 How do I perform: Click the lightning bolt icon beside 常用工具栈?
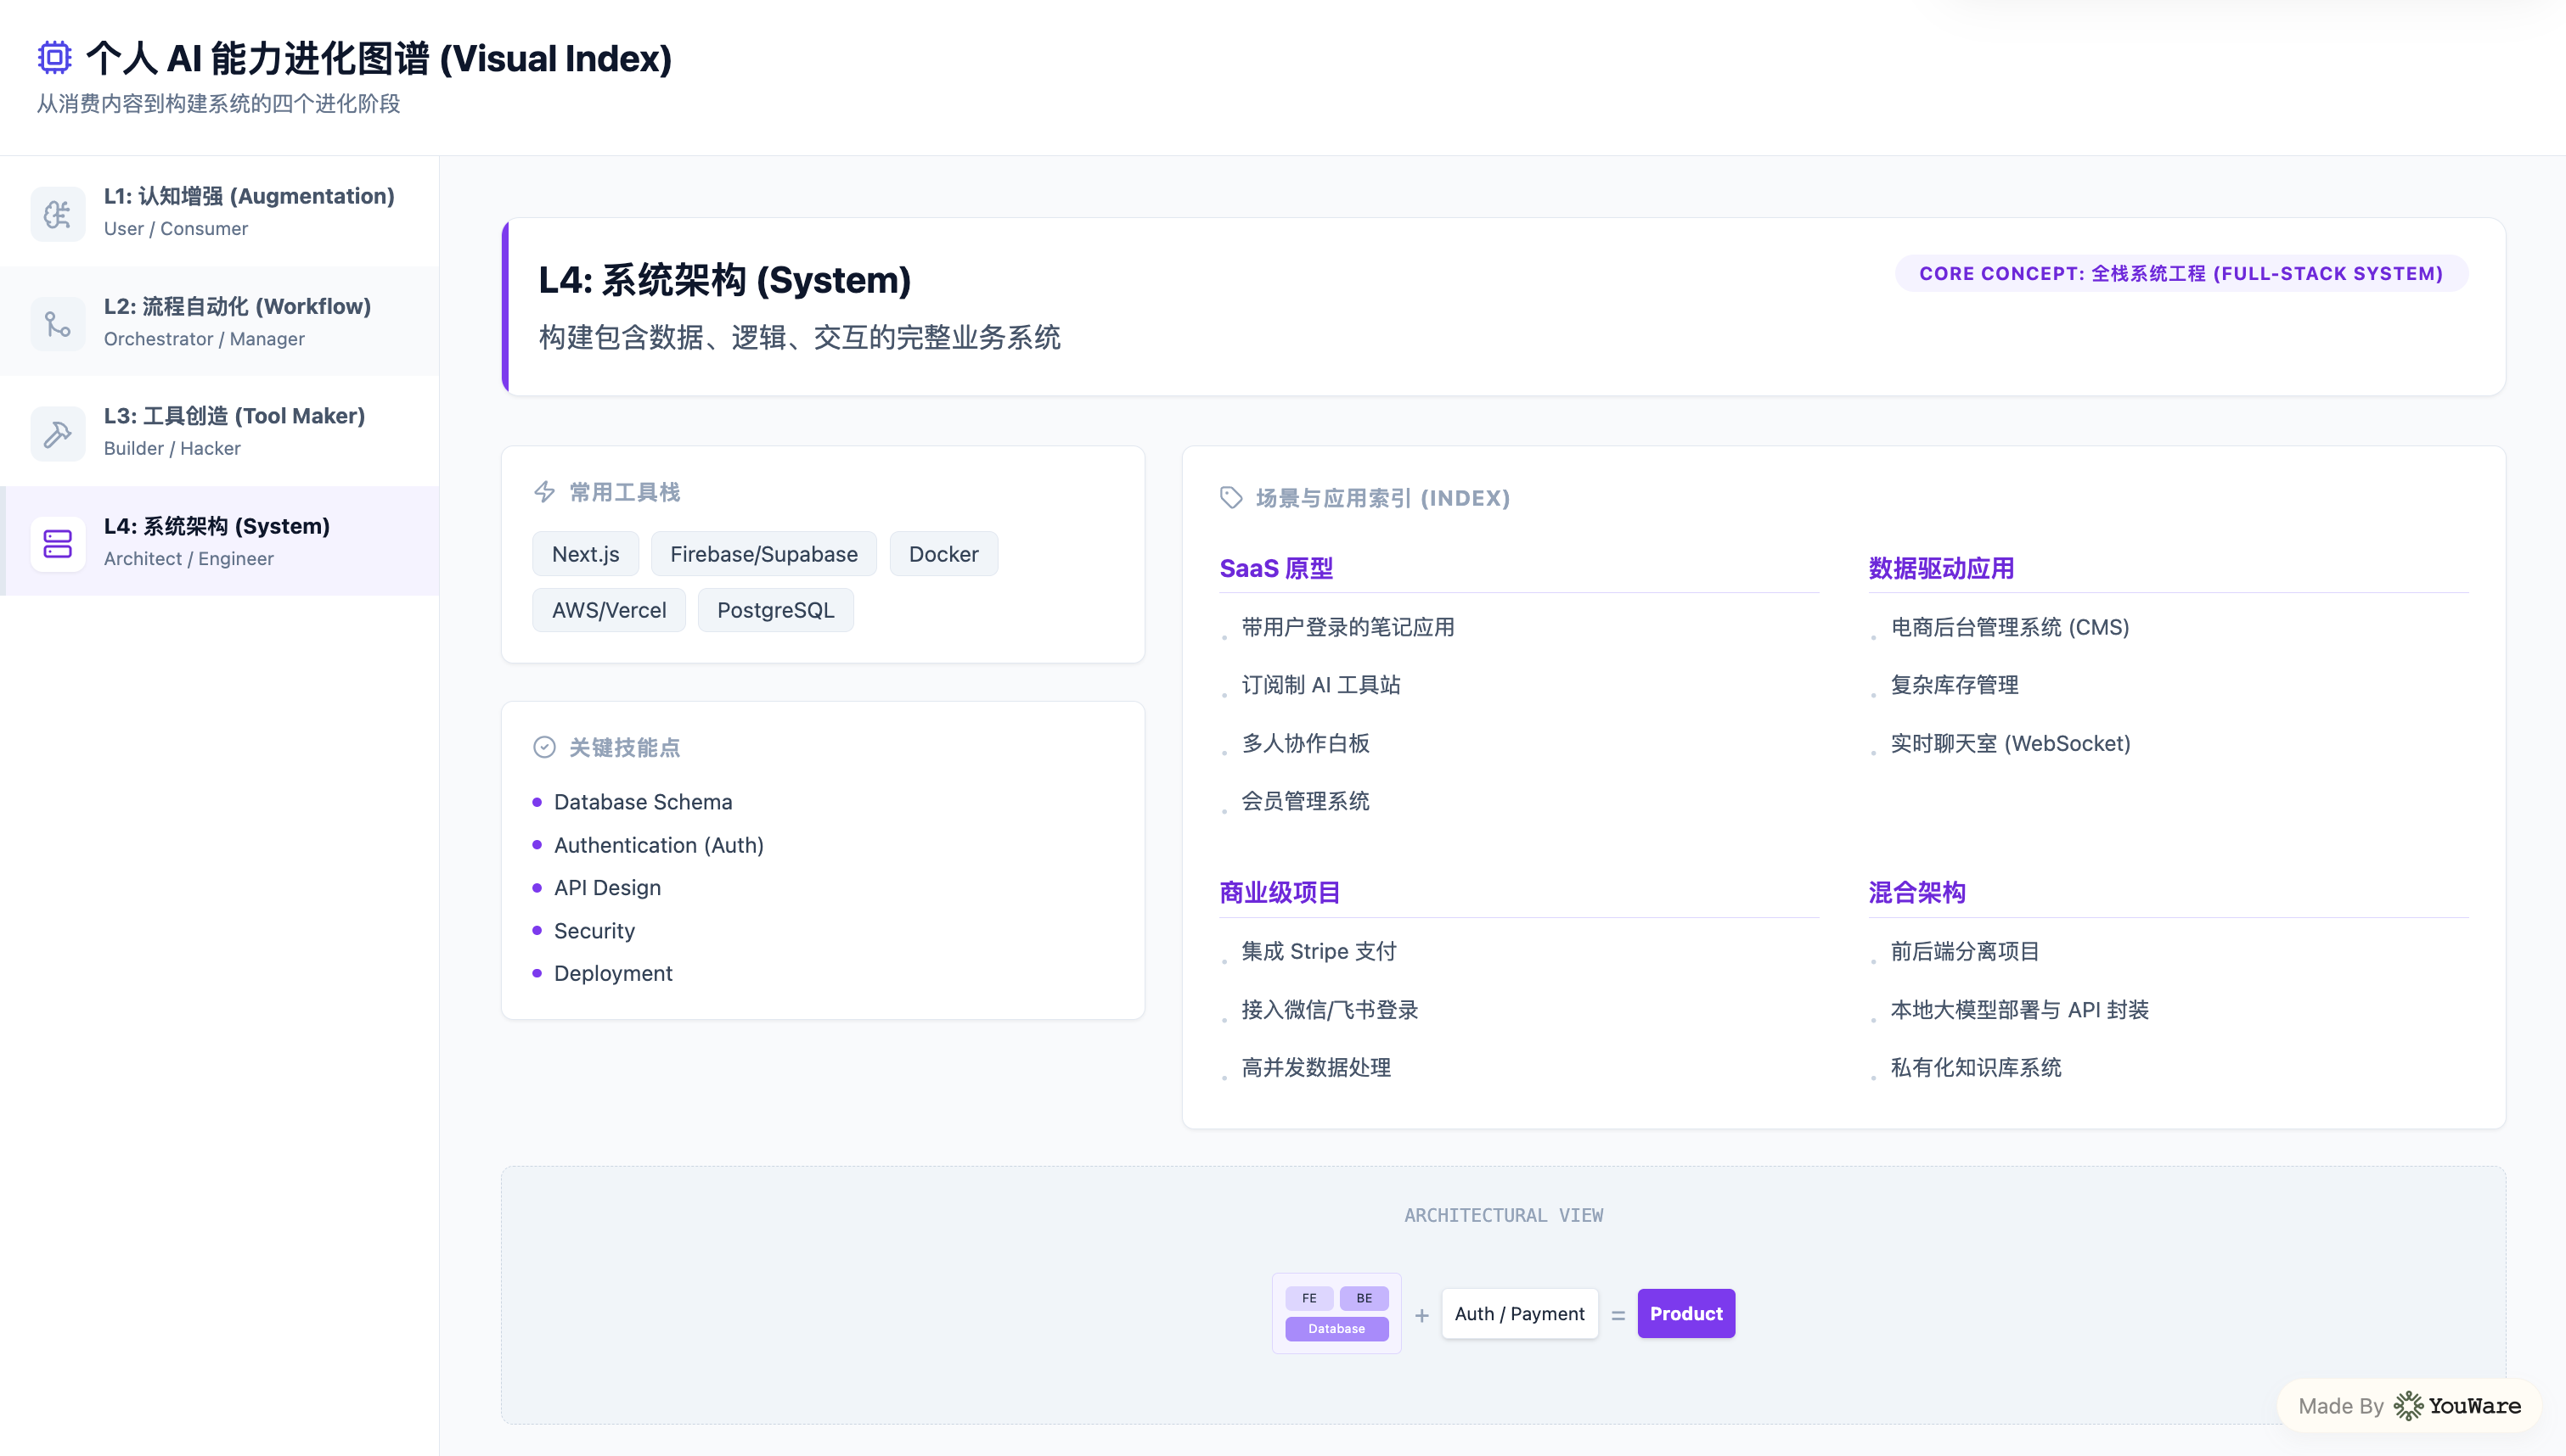[x=544, y=492]
